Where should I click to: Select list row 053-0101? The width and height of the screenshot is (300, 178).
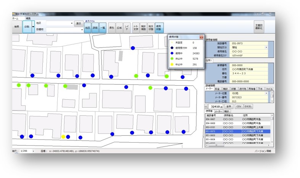pyautogui.click(x=238, y=127)
